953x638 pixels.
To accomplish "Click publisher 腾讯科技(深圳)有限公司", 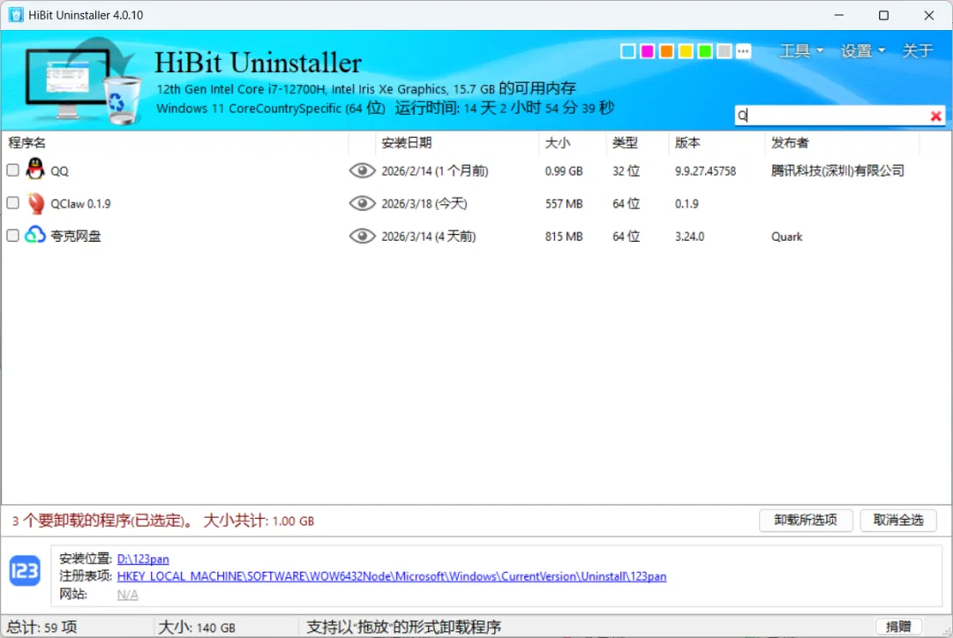I will [837, 170].
